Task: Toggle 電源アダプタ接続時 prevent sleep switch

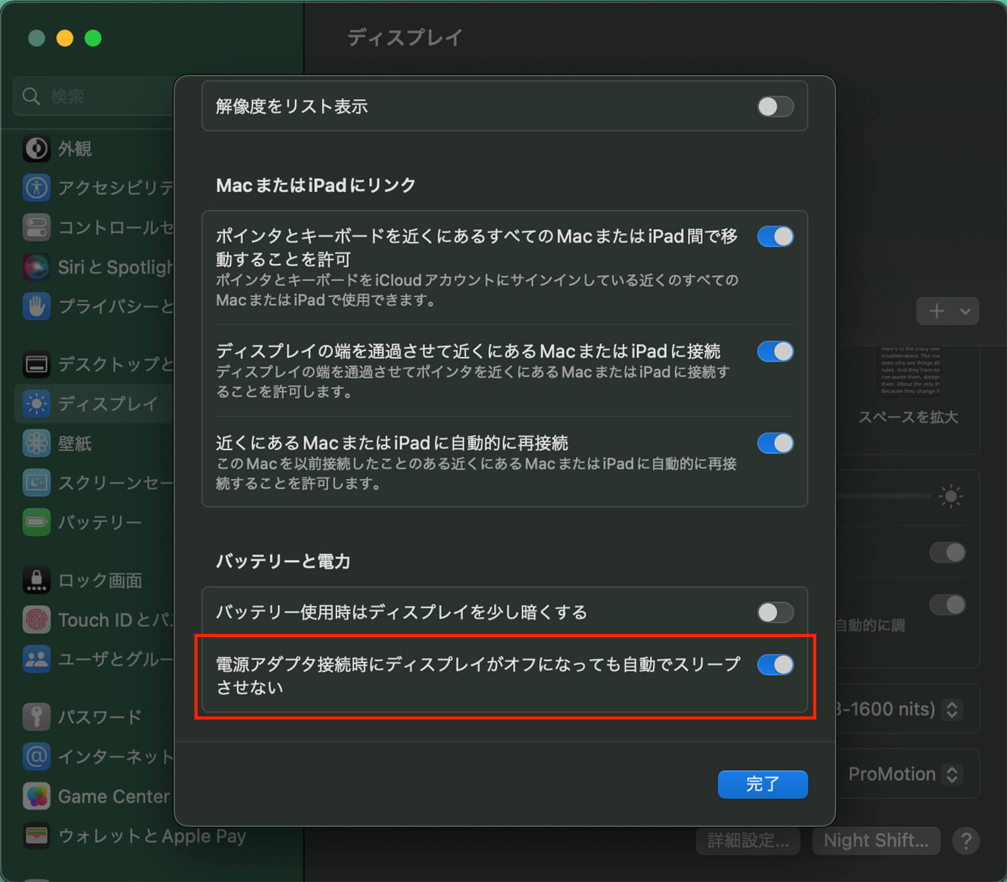Action: click(x=775, y=665)
